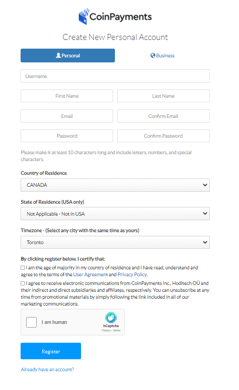Viewport: 239px width, 390px height.
Task: Click the CoinPayments logo icon
Action: pyautogui.click(x=84, y=17)
